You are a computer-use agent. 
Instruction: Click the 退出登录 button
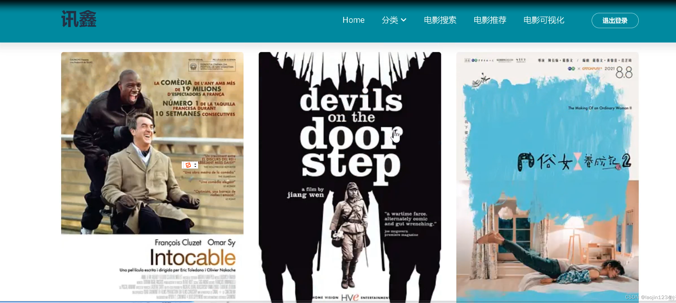pos(615,21)
